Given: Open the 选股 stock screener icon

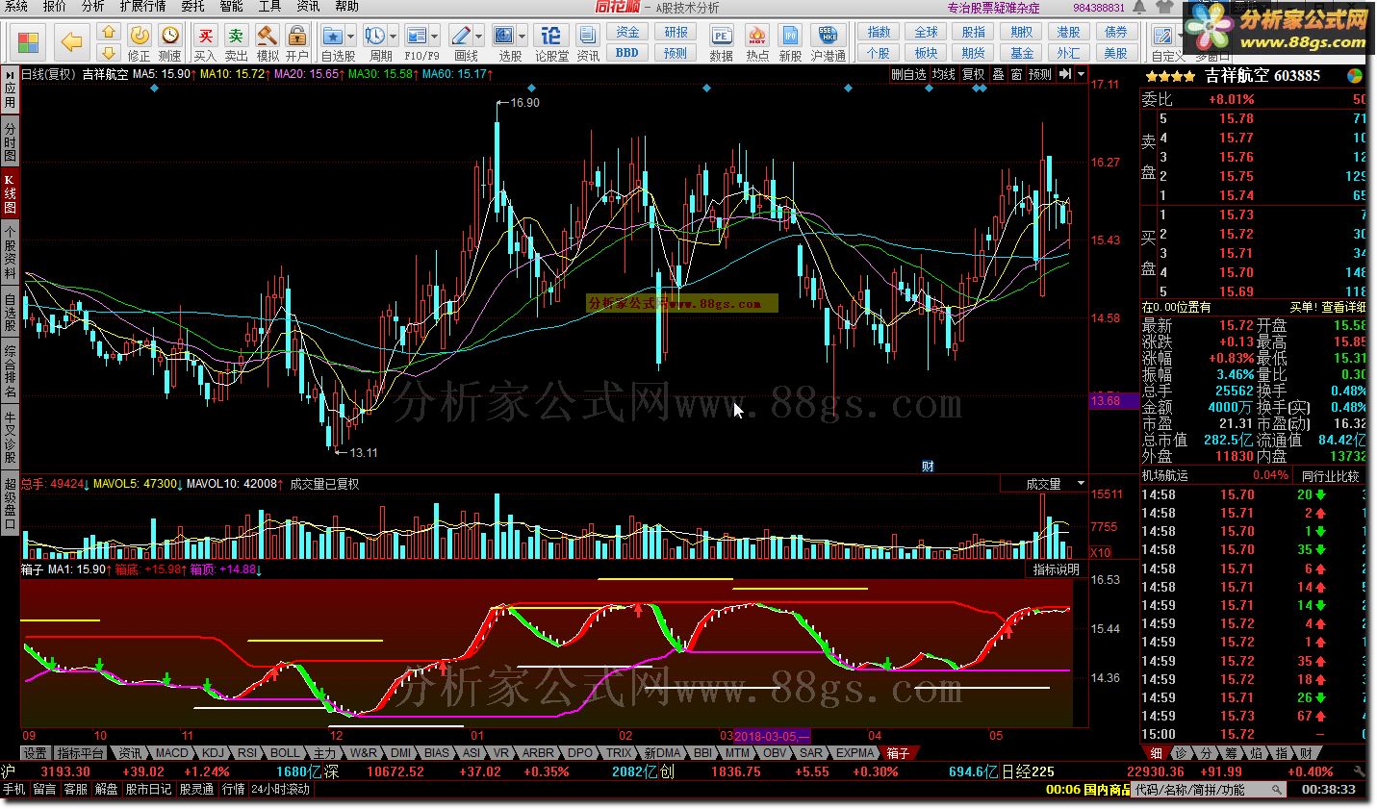Looking at the screenshot, I should [x=504, y=37].
